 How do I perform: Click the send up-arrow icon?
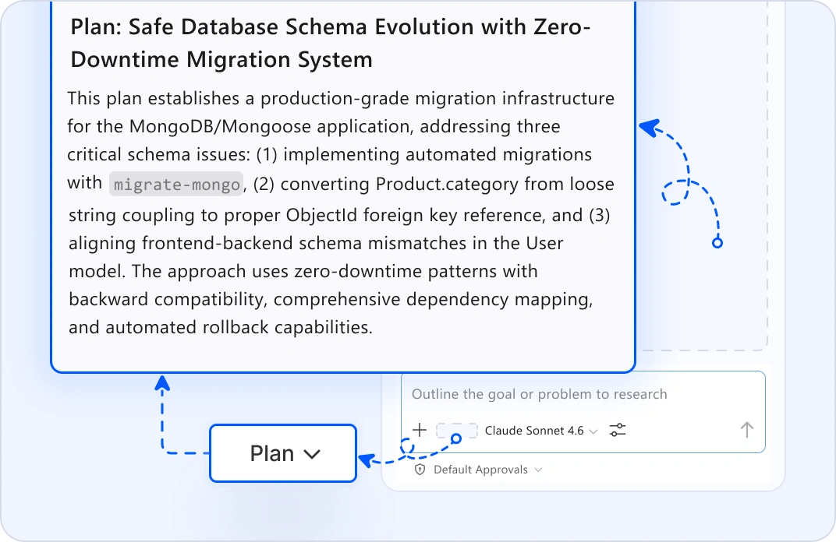(747, 430)
